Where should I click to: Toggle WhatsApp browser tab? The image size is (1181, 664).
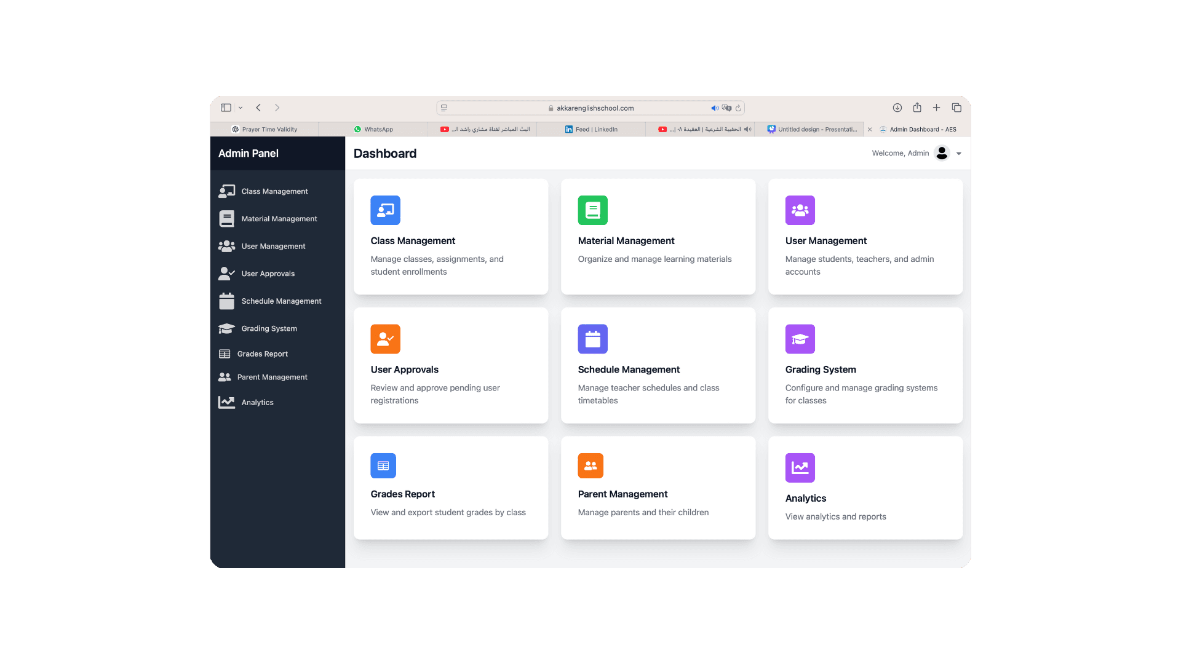pyautogui.click(x=373, y=129)
